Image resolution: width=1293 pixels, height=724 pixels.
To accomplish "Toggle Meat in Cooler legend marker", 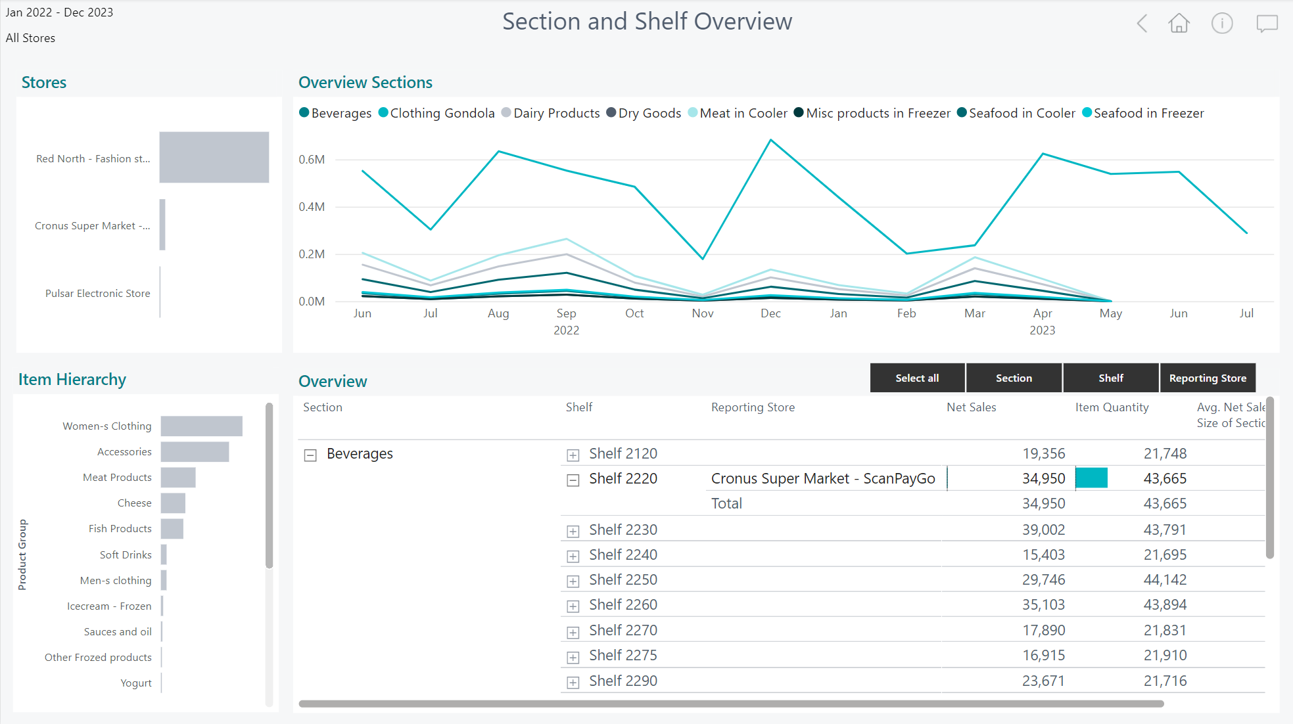I will pyautogui.click(x=693, y=113).
